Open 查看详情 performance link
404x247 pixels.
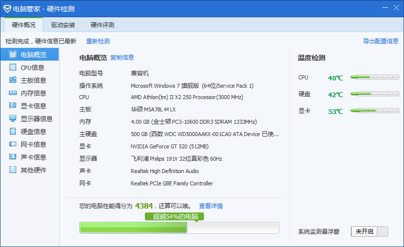click(x=211, y=206)
